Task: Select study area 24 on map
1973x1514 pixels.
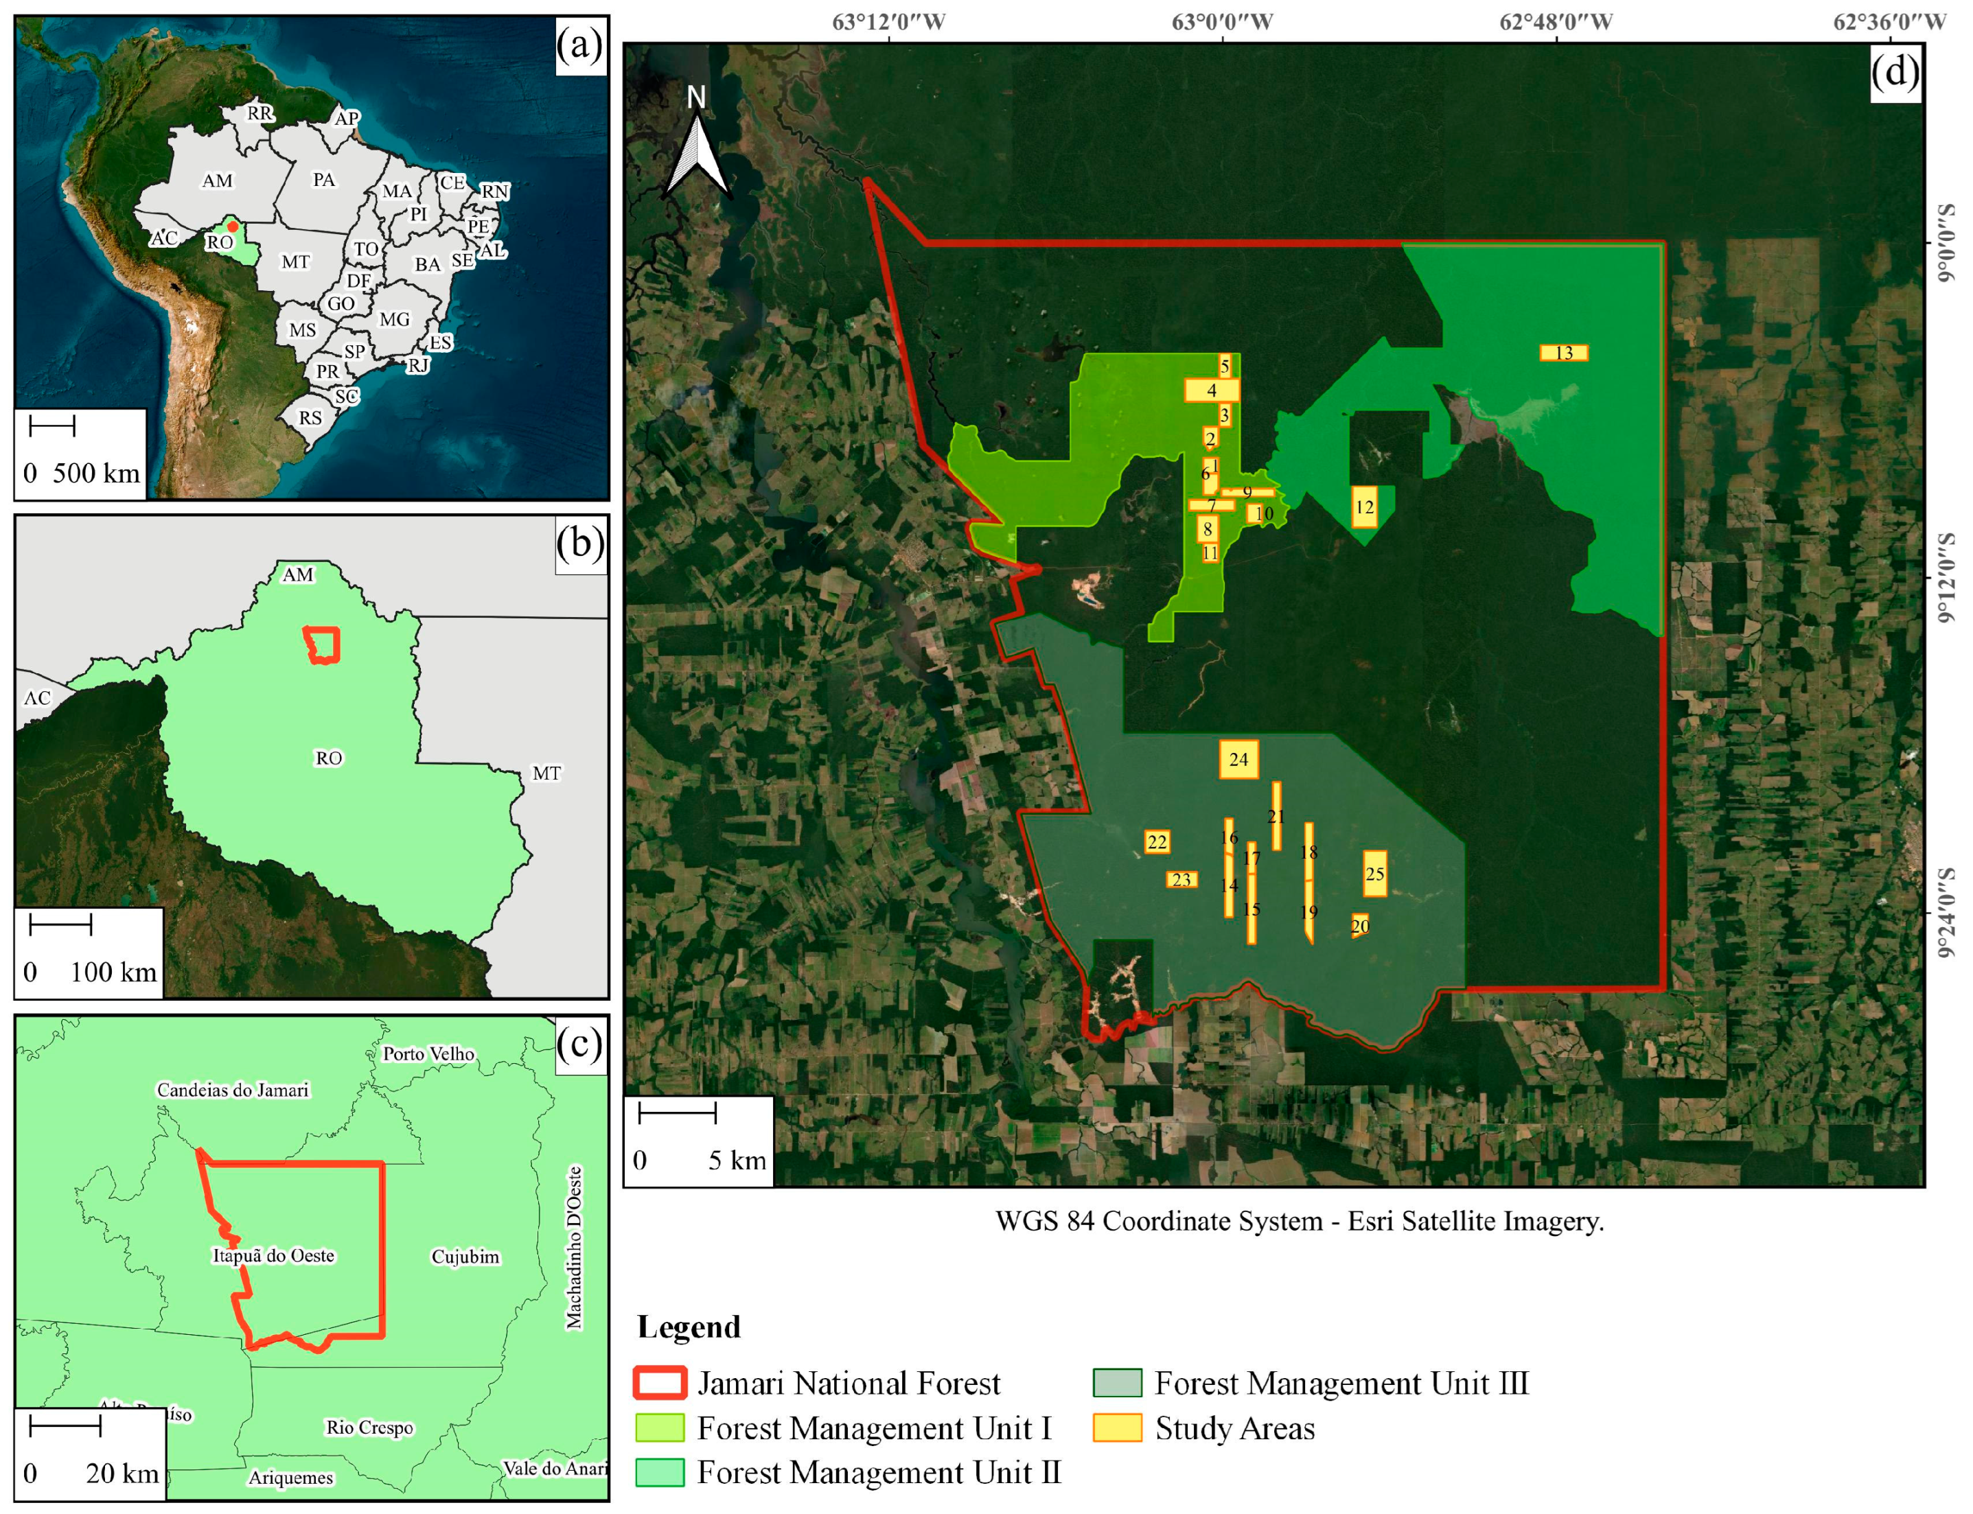Action: 1238,760
